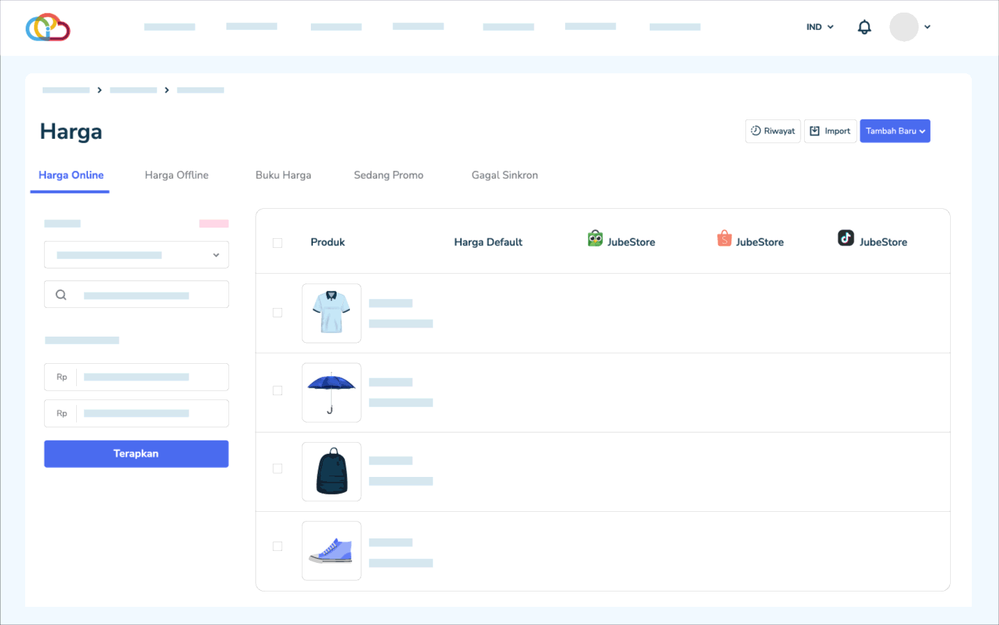
Task: Switch to the Harga Offline tab
Action: click(177, 175)
